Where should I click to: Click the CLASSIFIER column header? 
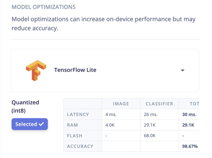tap(159, 104)
